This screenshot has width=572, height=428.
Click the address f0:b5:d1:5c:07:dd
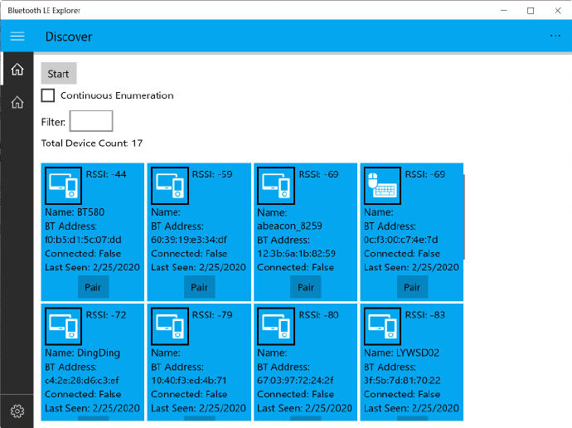[83, 240]
